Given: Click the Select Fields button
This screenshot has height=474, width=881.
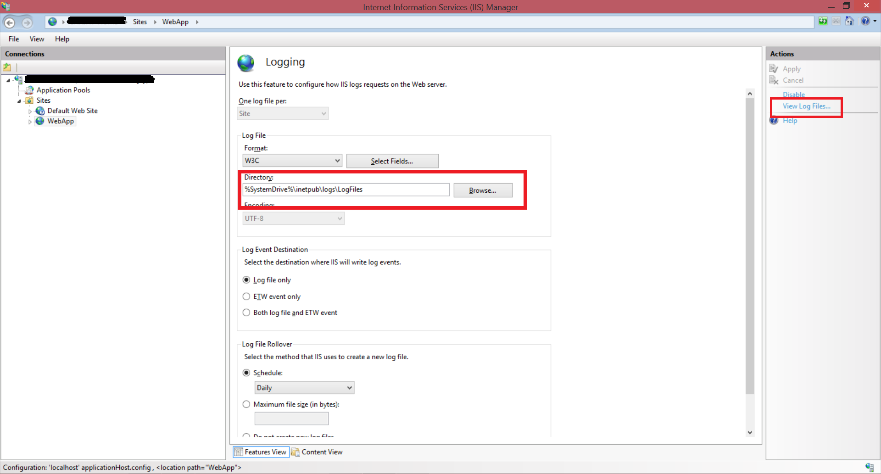Looking at the screenshot, I should click(x=392, y=161).
